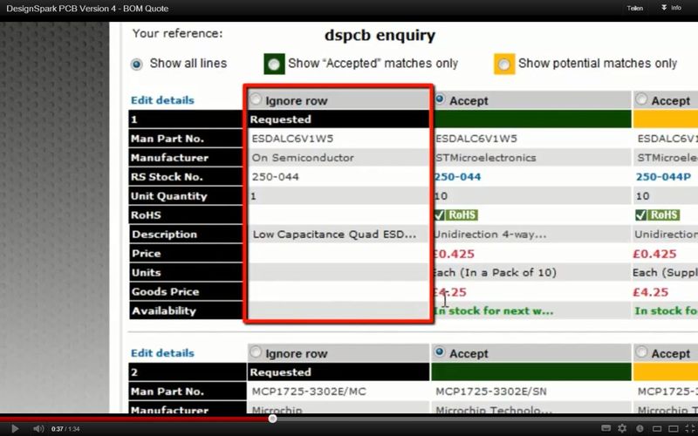Click requested part number ESDALC6V1W5

[292, 139]
